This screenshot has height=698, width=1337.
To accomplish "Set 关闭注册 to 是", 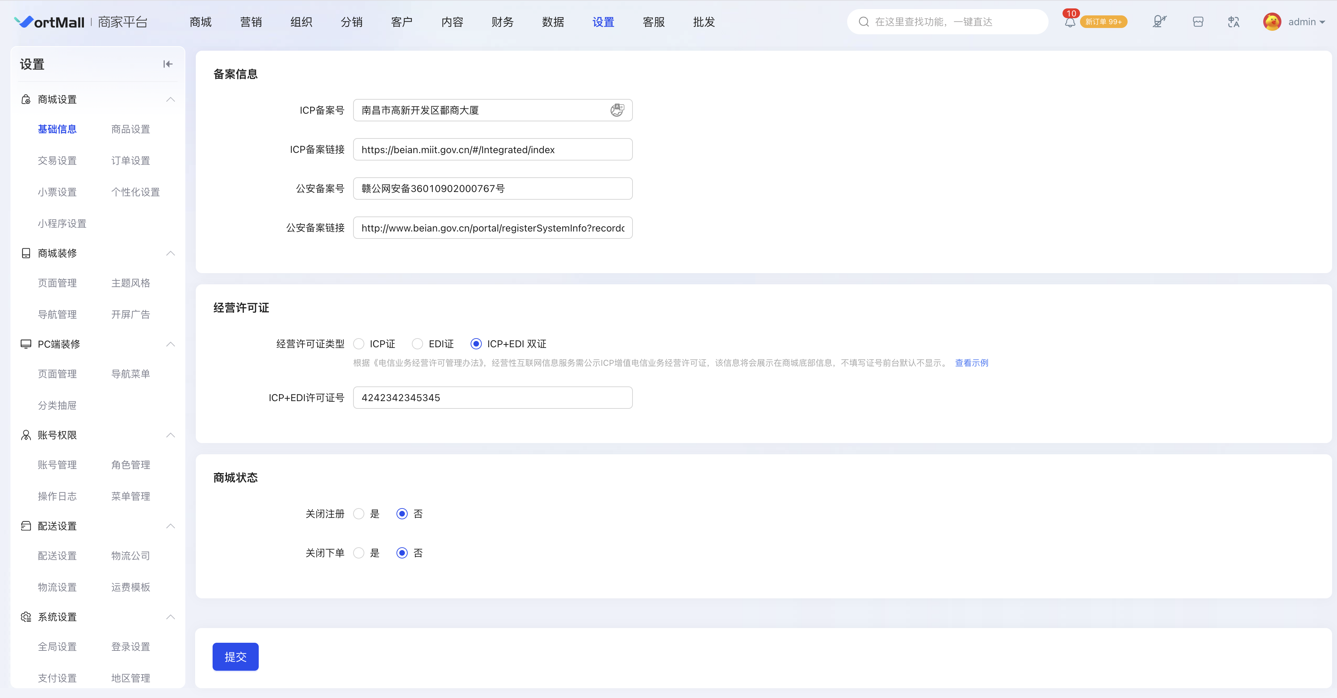I will point(359,514).
